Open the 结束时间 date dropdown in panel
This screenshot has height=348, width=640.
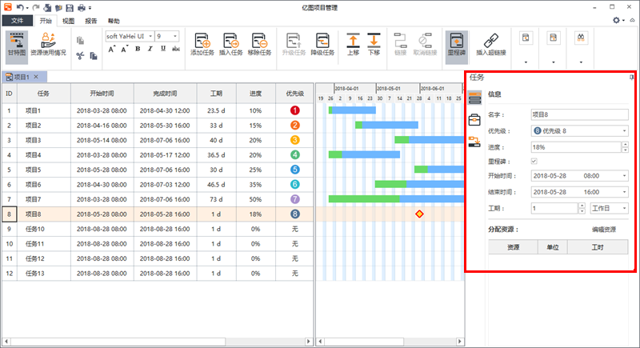tap(579, 192)
